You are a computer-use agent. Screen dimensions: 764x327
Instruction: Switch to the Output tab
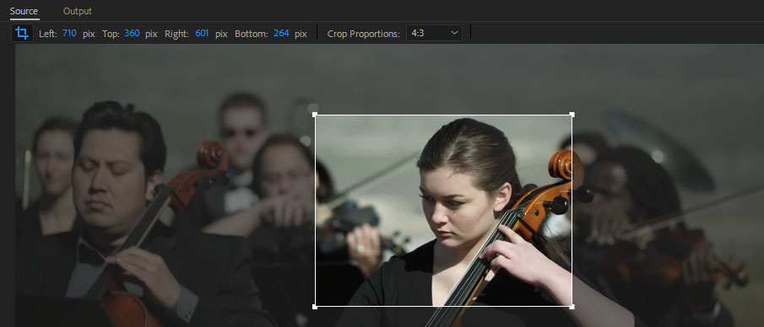point(78,11)
